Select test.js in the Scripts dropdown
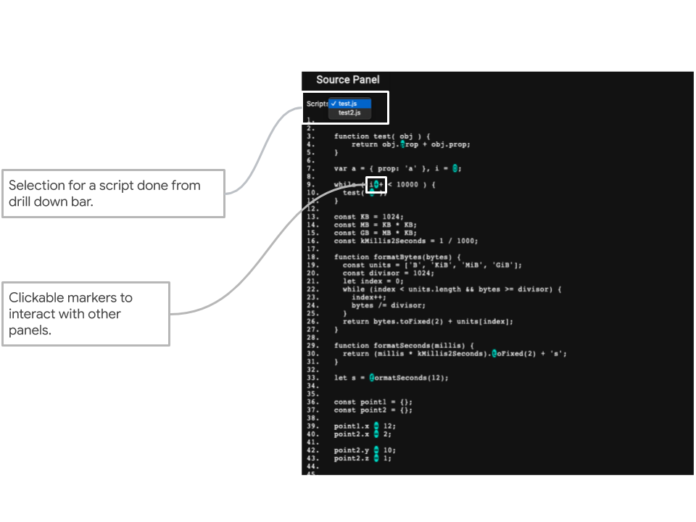The image size is (696, 522). tap(350, 104)
